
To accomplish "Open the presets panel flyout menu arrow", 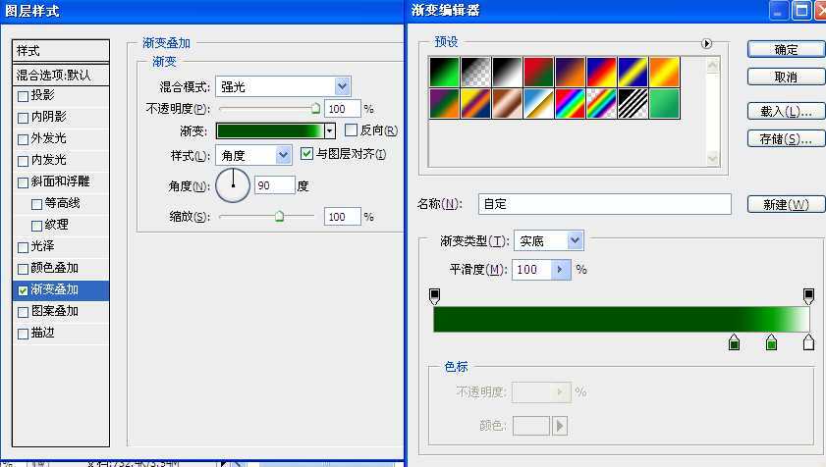I will pyautogui.click(x=706, y=43).
